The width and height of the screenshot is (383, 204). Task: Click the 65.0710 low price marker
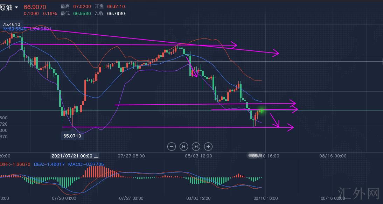[72, 136]
